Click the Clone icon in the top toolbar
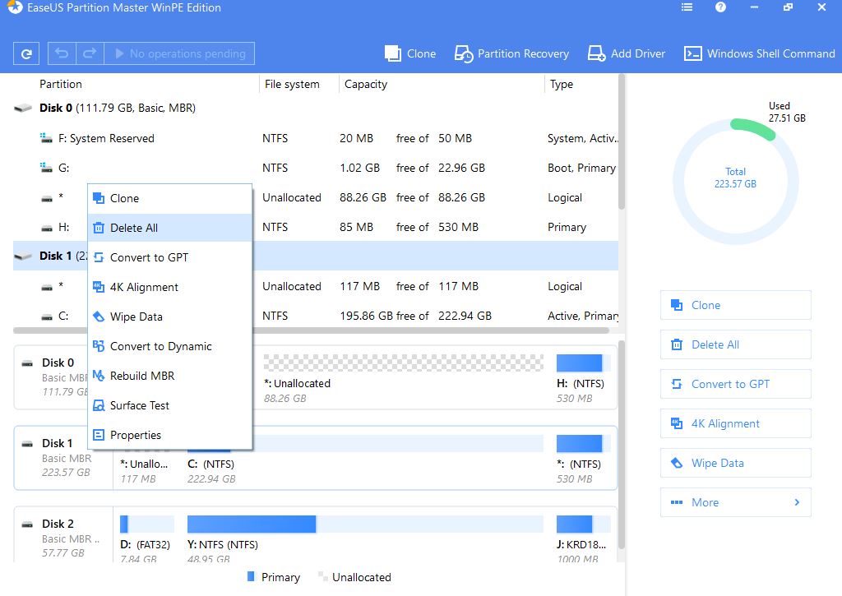842x596 pixels. (x=410, y=54)
